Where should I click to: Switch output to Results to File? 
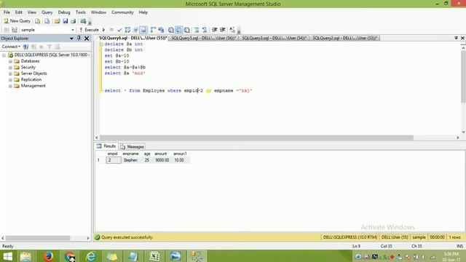tap(187, 30)
